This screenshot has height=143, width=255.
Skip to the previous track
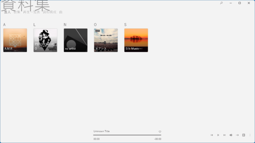tap(212, 135)
